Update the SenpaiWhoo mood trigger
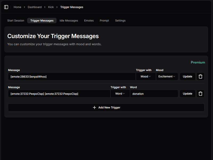213x160 pixels. (x=187, y=77)
